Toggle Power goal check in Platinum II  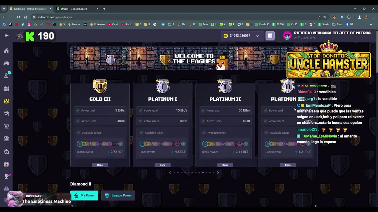[203, 110]
